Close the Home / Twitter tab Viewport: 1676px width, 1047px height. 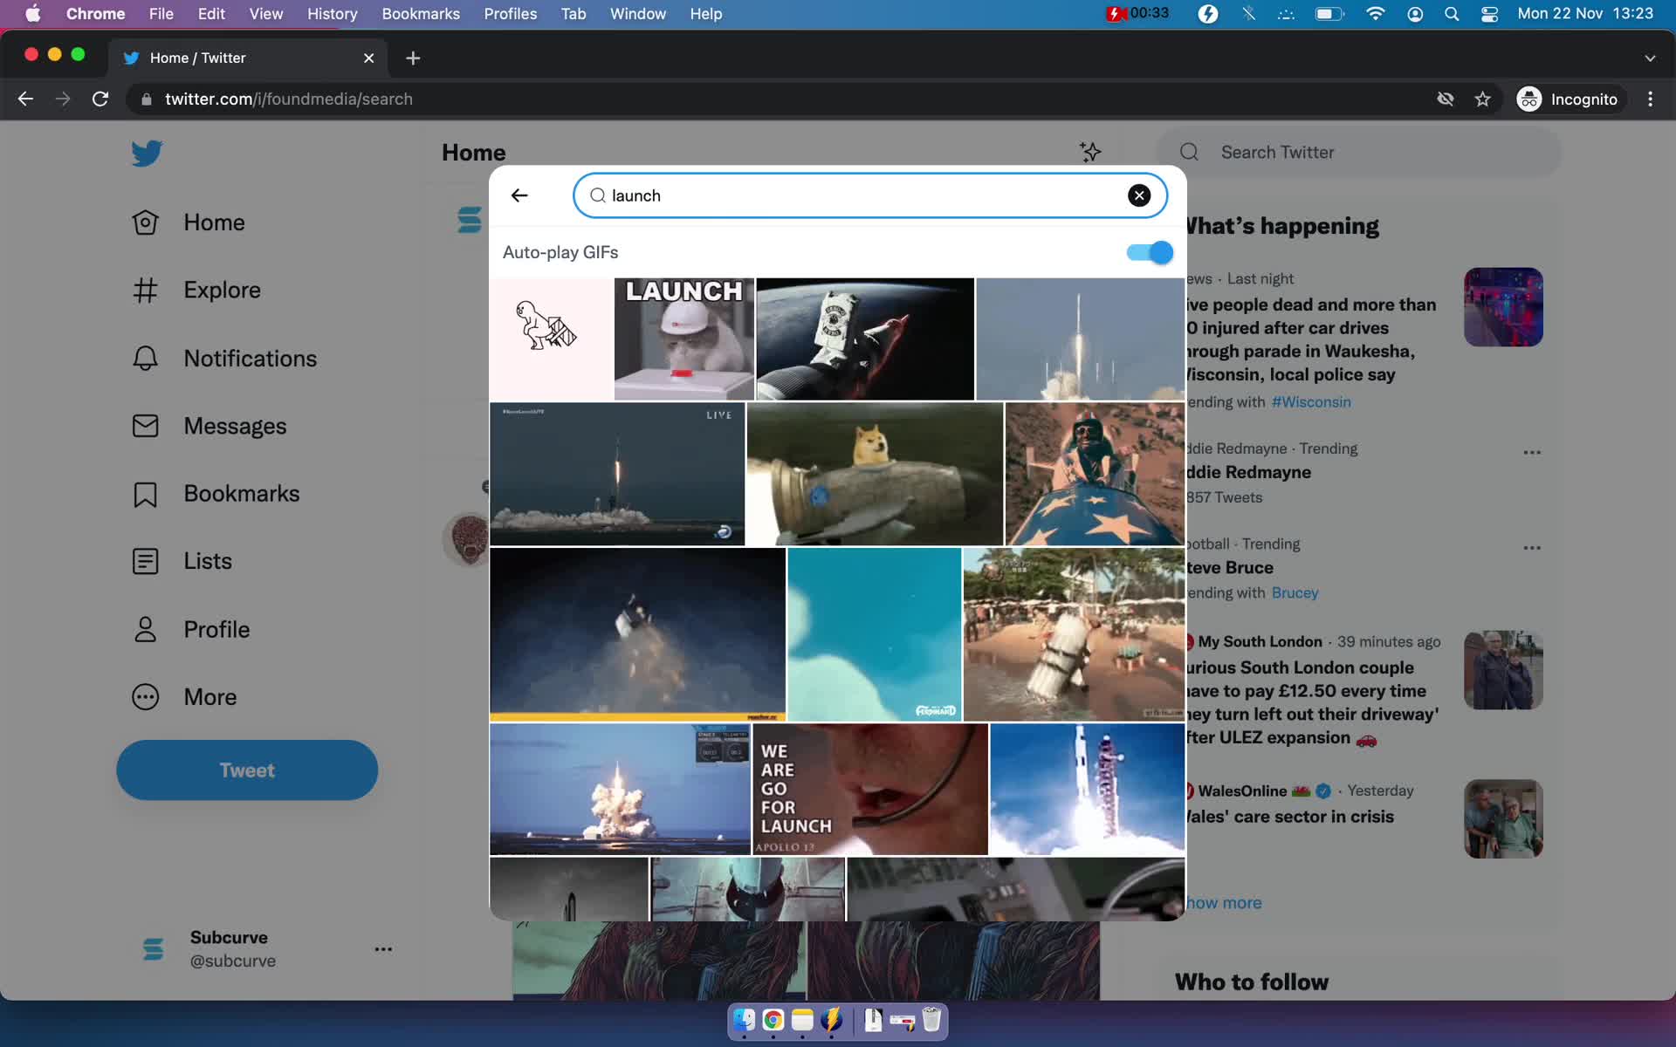pos(368,58)
